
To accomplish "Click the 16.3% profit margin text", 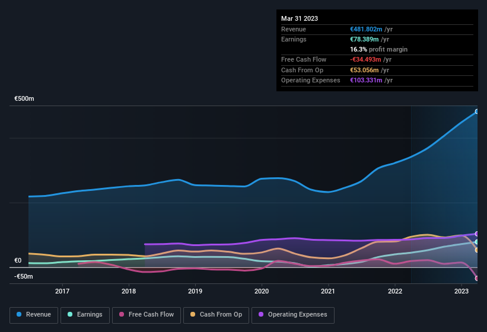I will click(x=378, y=49).
